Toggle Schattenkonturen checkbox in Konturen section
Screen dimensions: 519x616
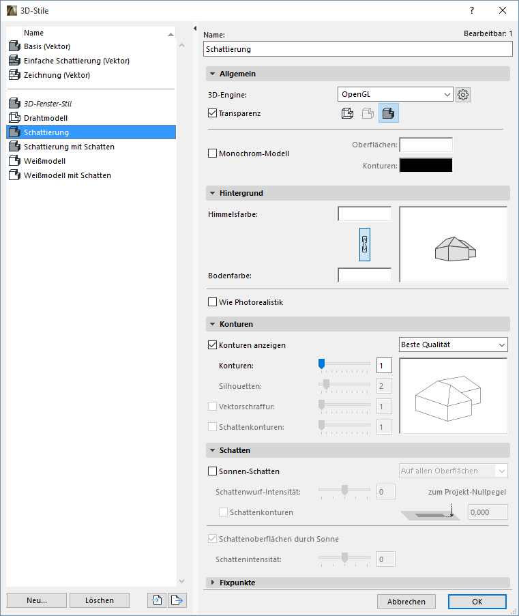(212, 426)
